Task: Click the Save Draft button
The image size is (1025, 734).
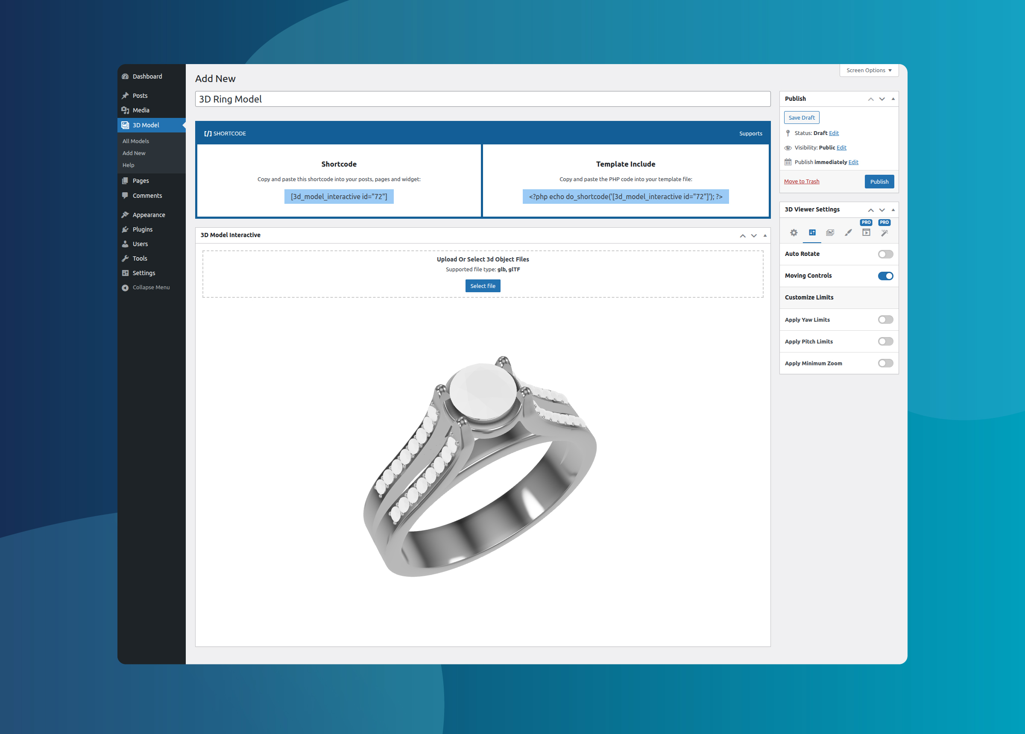Action: click(x=801, y=117)
